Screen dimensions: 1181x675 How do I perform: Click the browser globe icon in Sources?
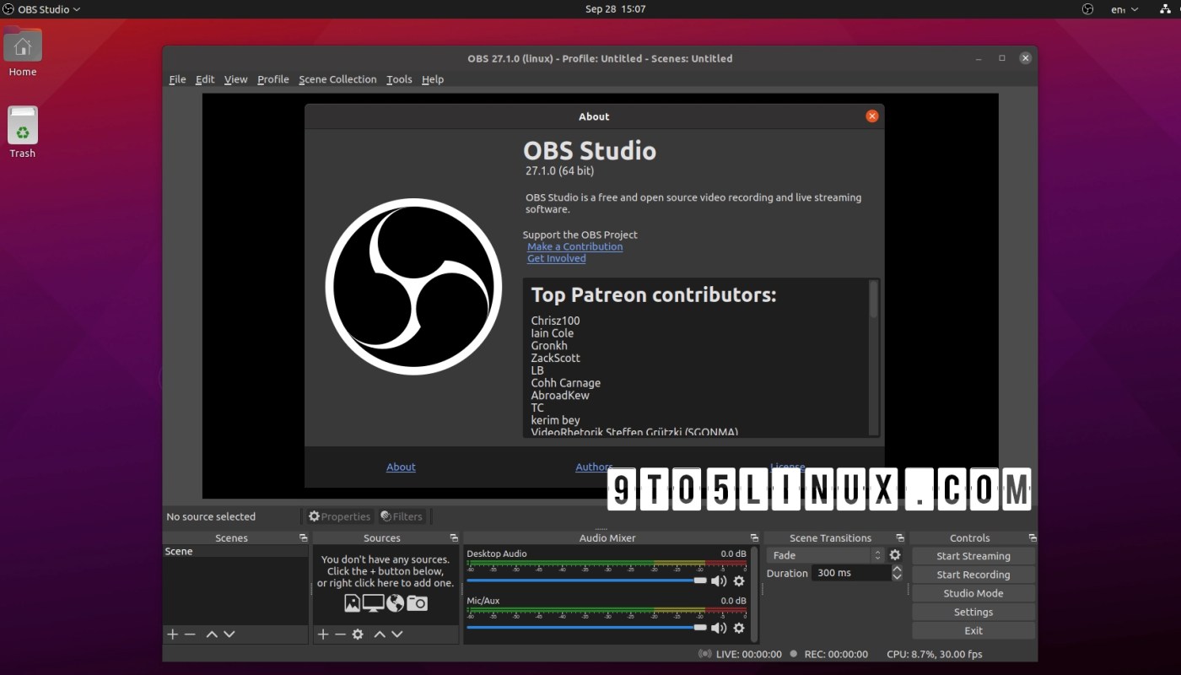[395, 603]
